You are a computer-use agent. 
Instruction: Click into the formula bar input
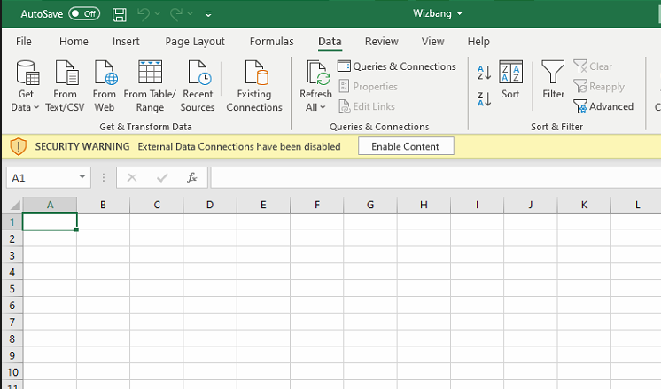[434, 178]
